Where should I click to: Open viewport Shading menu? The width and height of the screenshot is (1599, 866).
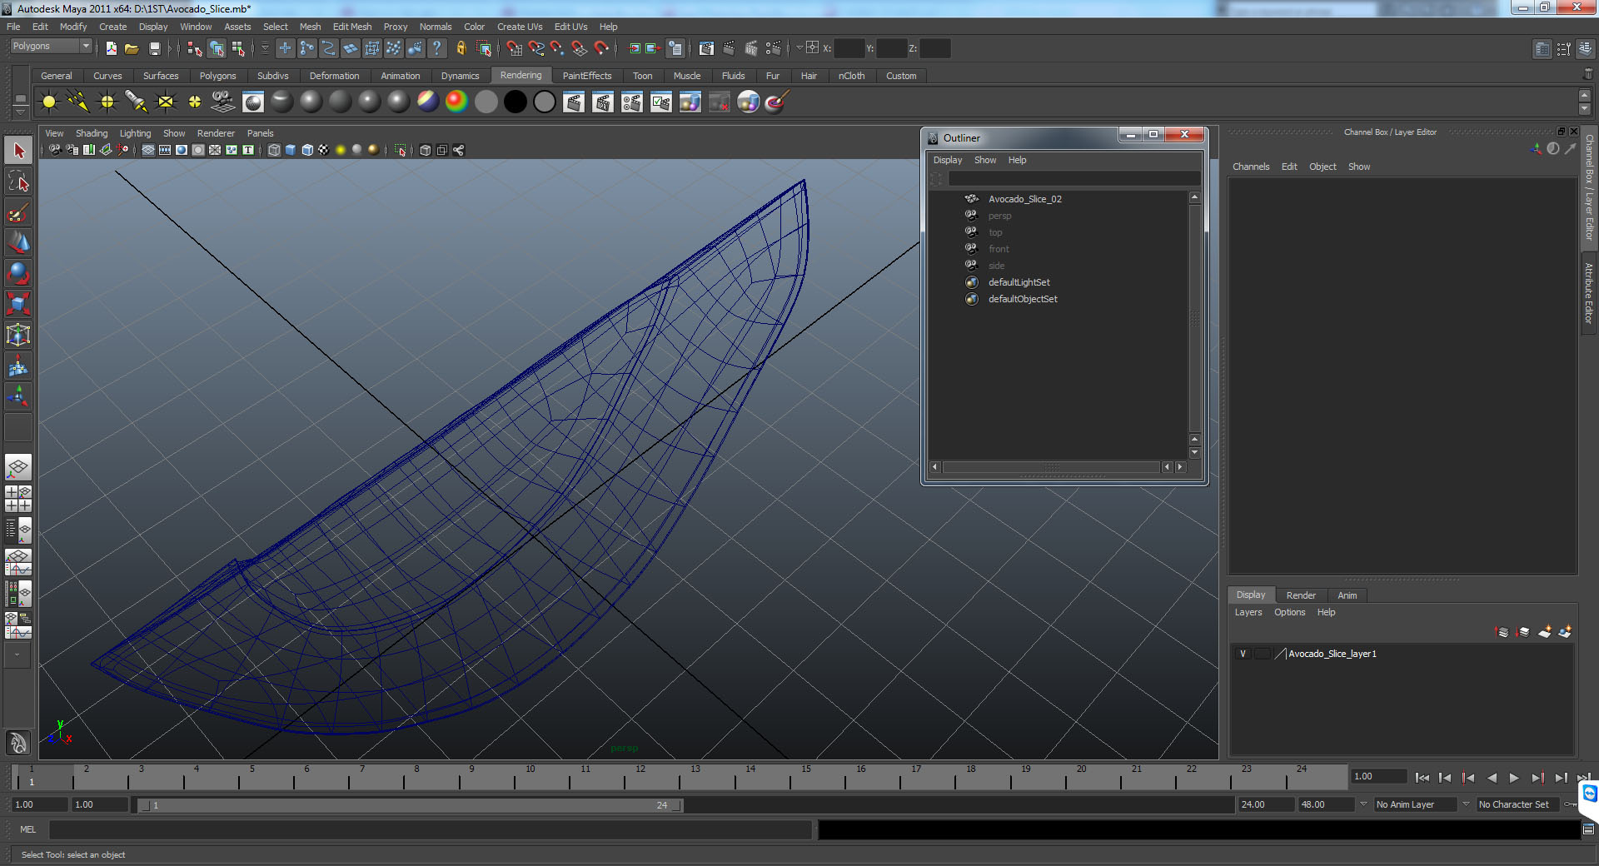92,133
